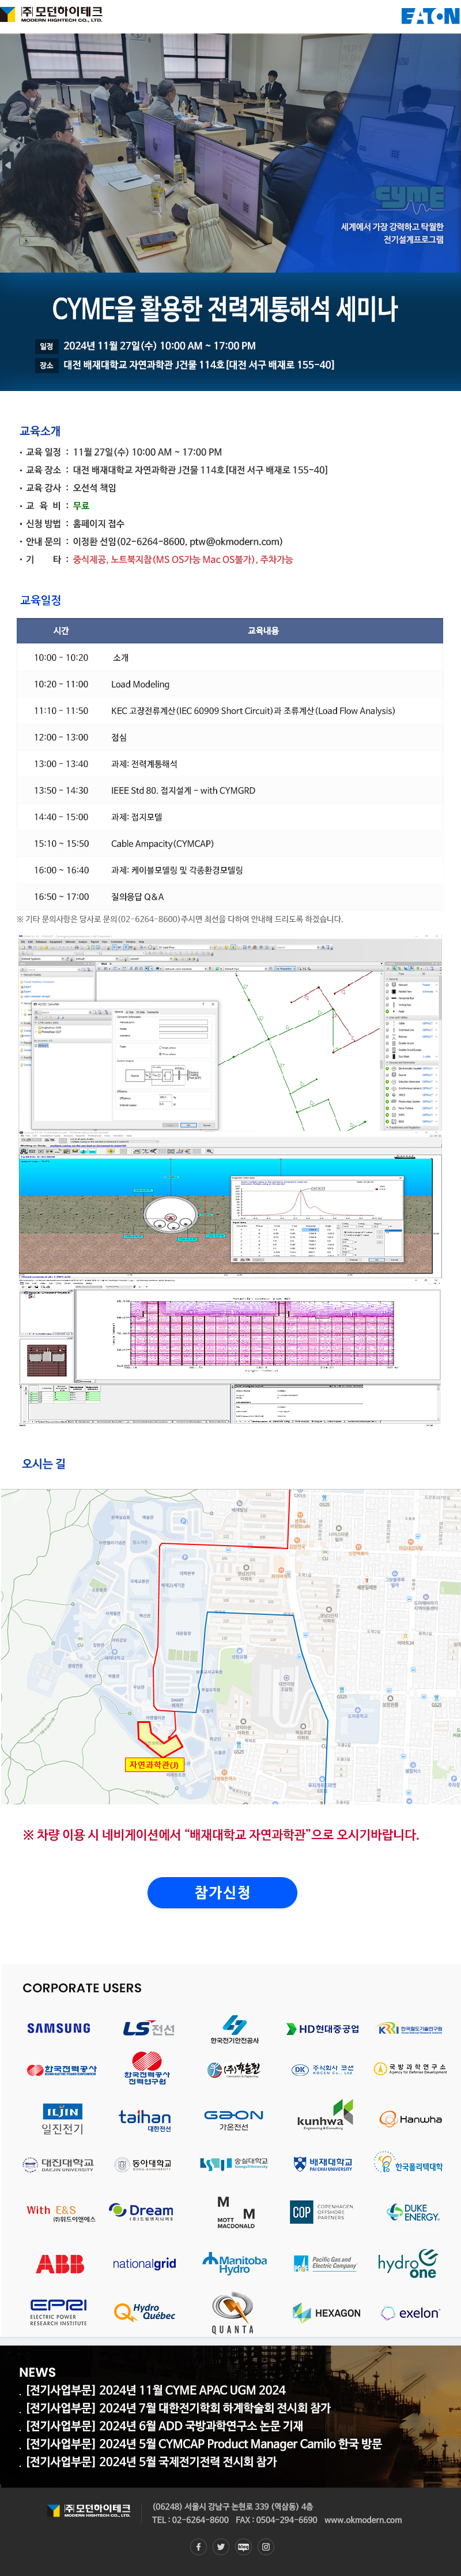Screen dimensions: 461x2576
Task: Select the IEEE Std 80 접지설계 row
Action: pyautogui.click(x=229, y=790)
